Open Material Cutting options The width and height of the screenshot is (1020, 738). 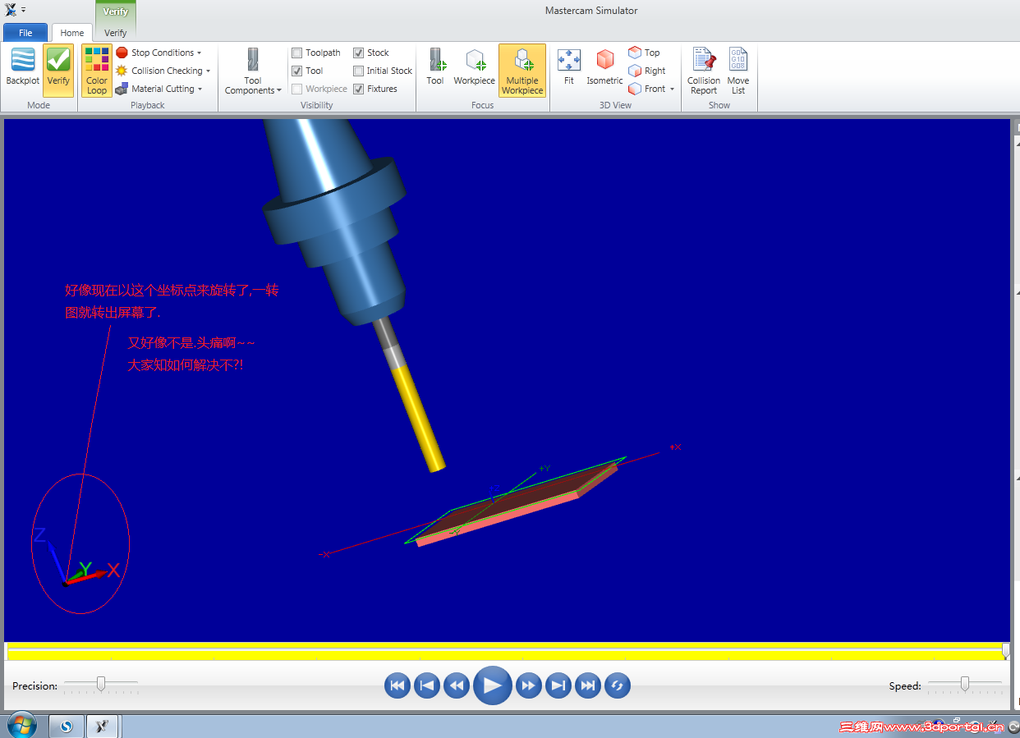click(159, 89)
